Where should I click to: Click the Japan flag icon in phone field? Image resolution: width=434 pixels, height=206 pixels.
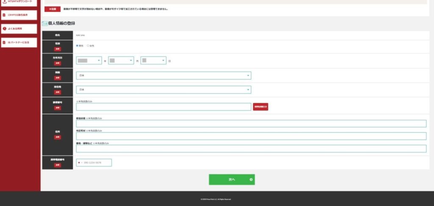79,163
